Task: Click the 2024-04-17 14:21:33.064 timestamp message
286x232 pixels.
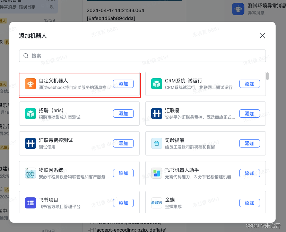Action: 115,10
